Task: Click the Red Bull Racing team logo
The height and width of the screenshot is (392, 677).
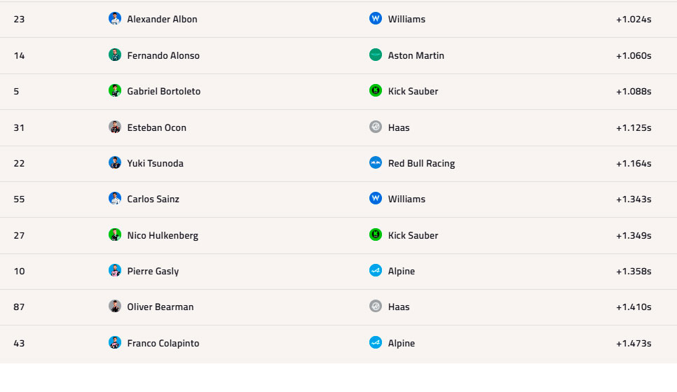Action: (x=376, y=163)
